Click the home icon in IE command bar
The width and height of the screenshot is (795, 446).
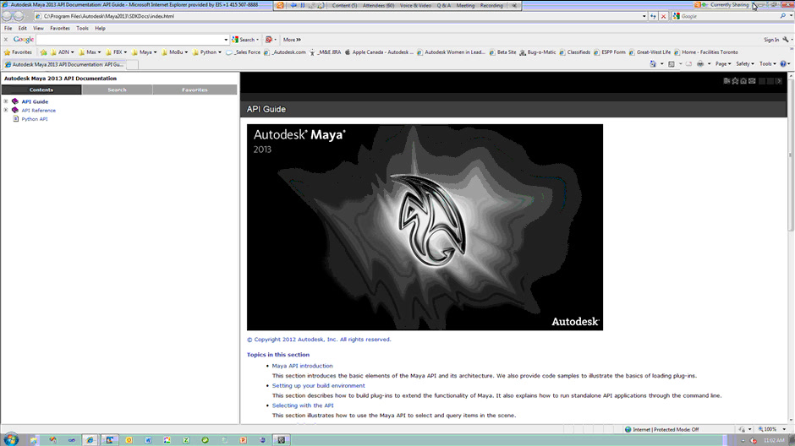[x=653, y=64]
